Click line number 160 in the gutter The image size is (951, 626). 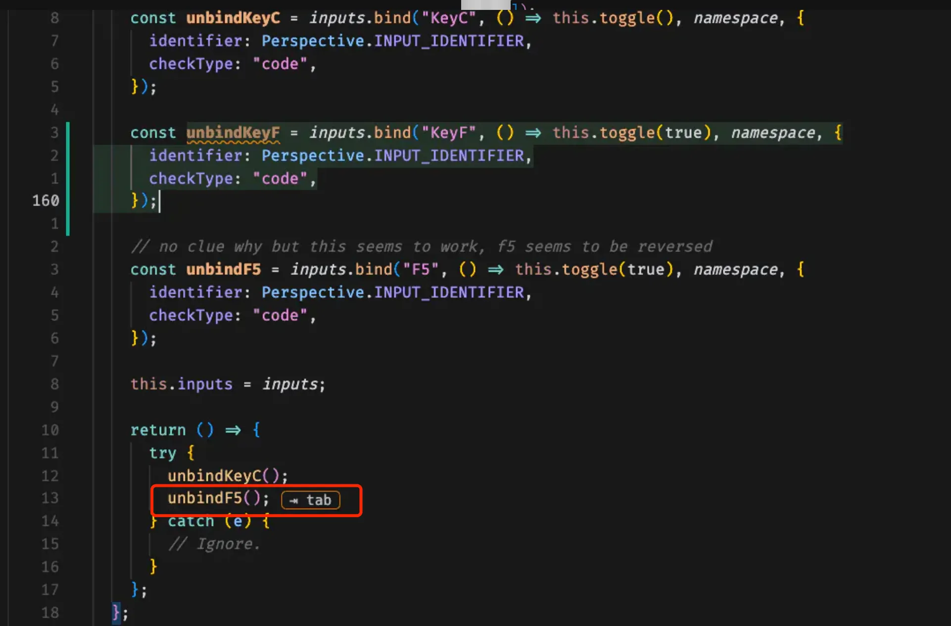coord(46,201)
